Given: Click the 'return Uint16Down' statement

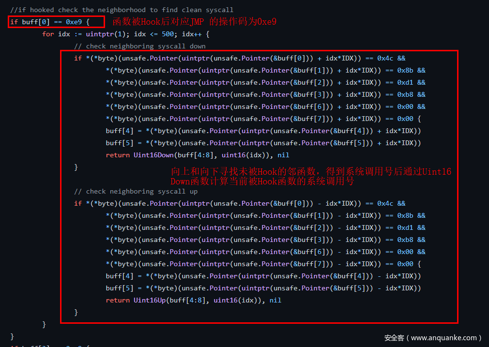Looking at the screenshot, I should [197, 155].
